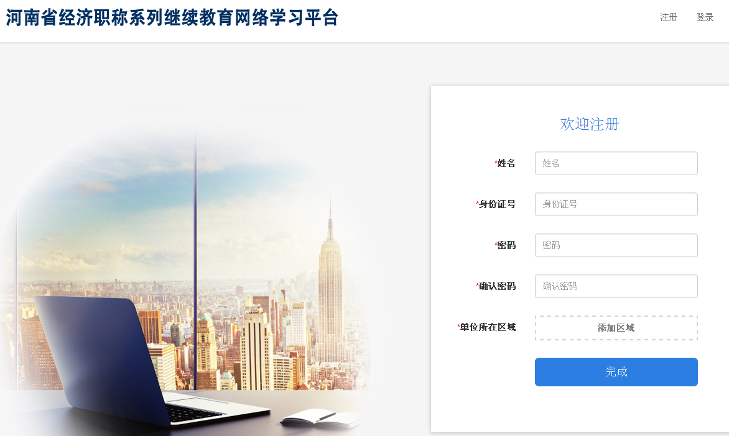
Task: Click the *单位所在区域 field label
Action: pyautogui.click(x=486, y=327)
